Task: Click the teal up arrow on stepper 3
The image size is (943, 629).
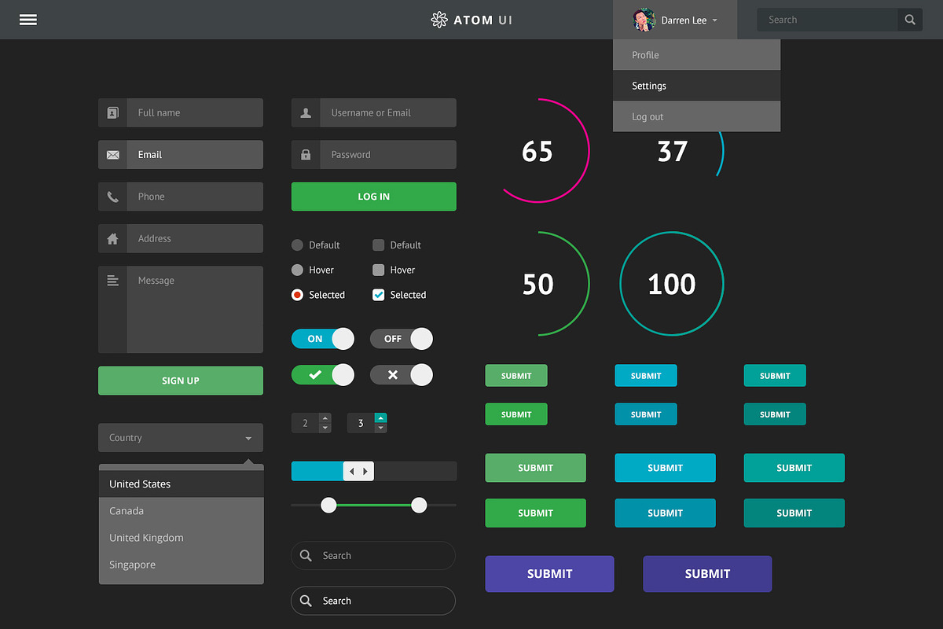Action: [x=380, y=418]
